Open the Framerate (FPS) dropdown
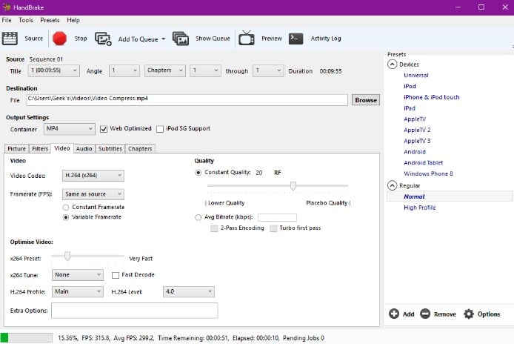Viewport: 514px width, 344px height. (x=93, y=194)
